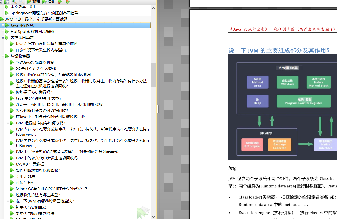Click bookmark icon beside HotSpot虚拟机对象探秘
This screenshot has width=337, height=219.
[7, 31]
